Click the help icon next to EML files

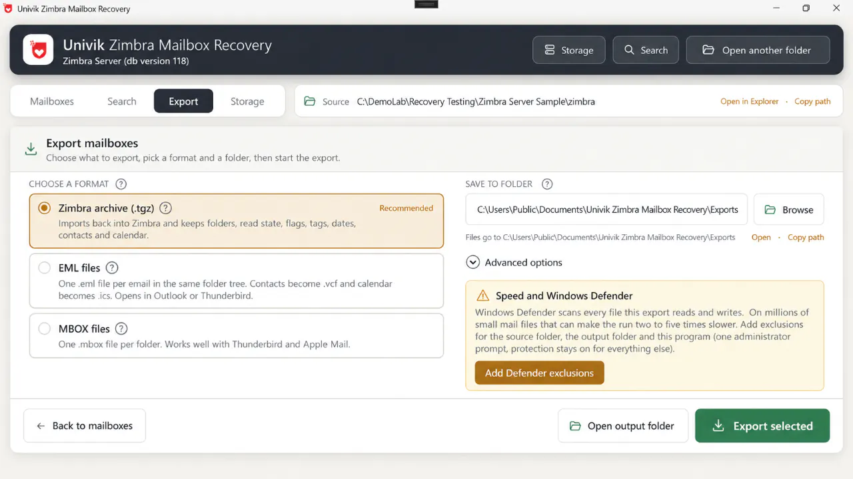(112, 268)
